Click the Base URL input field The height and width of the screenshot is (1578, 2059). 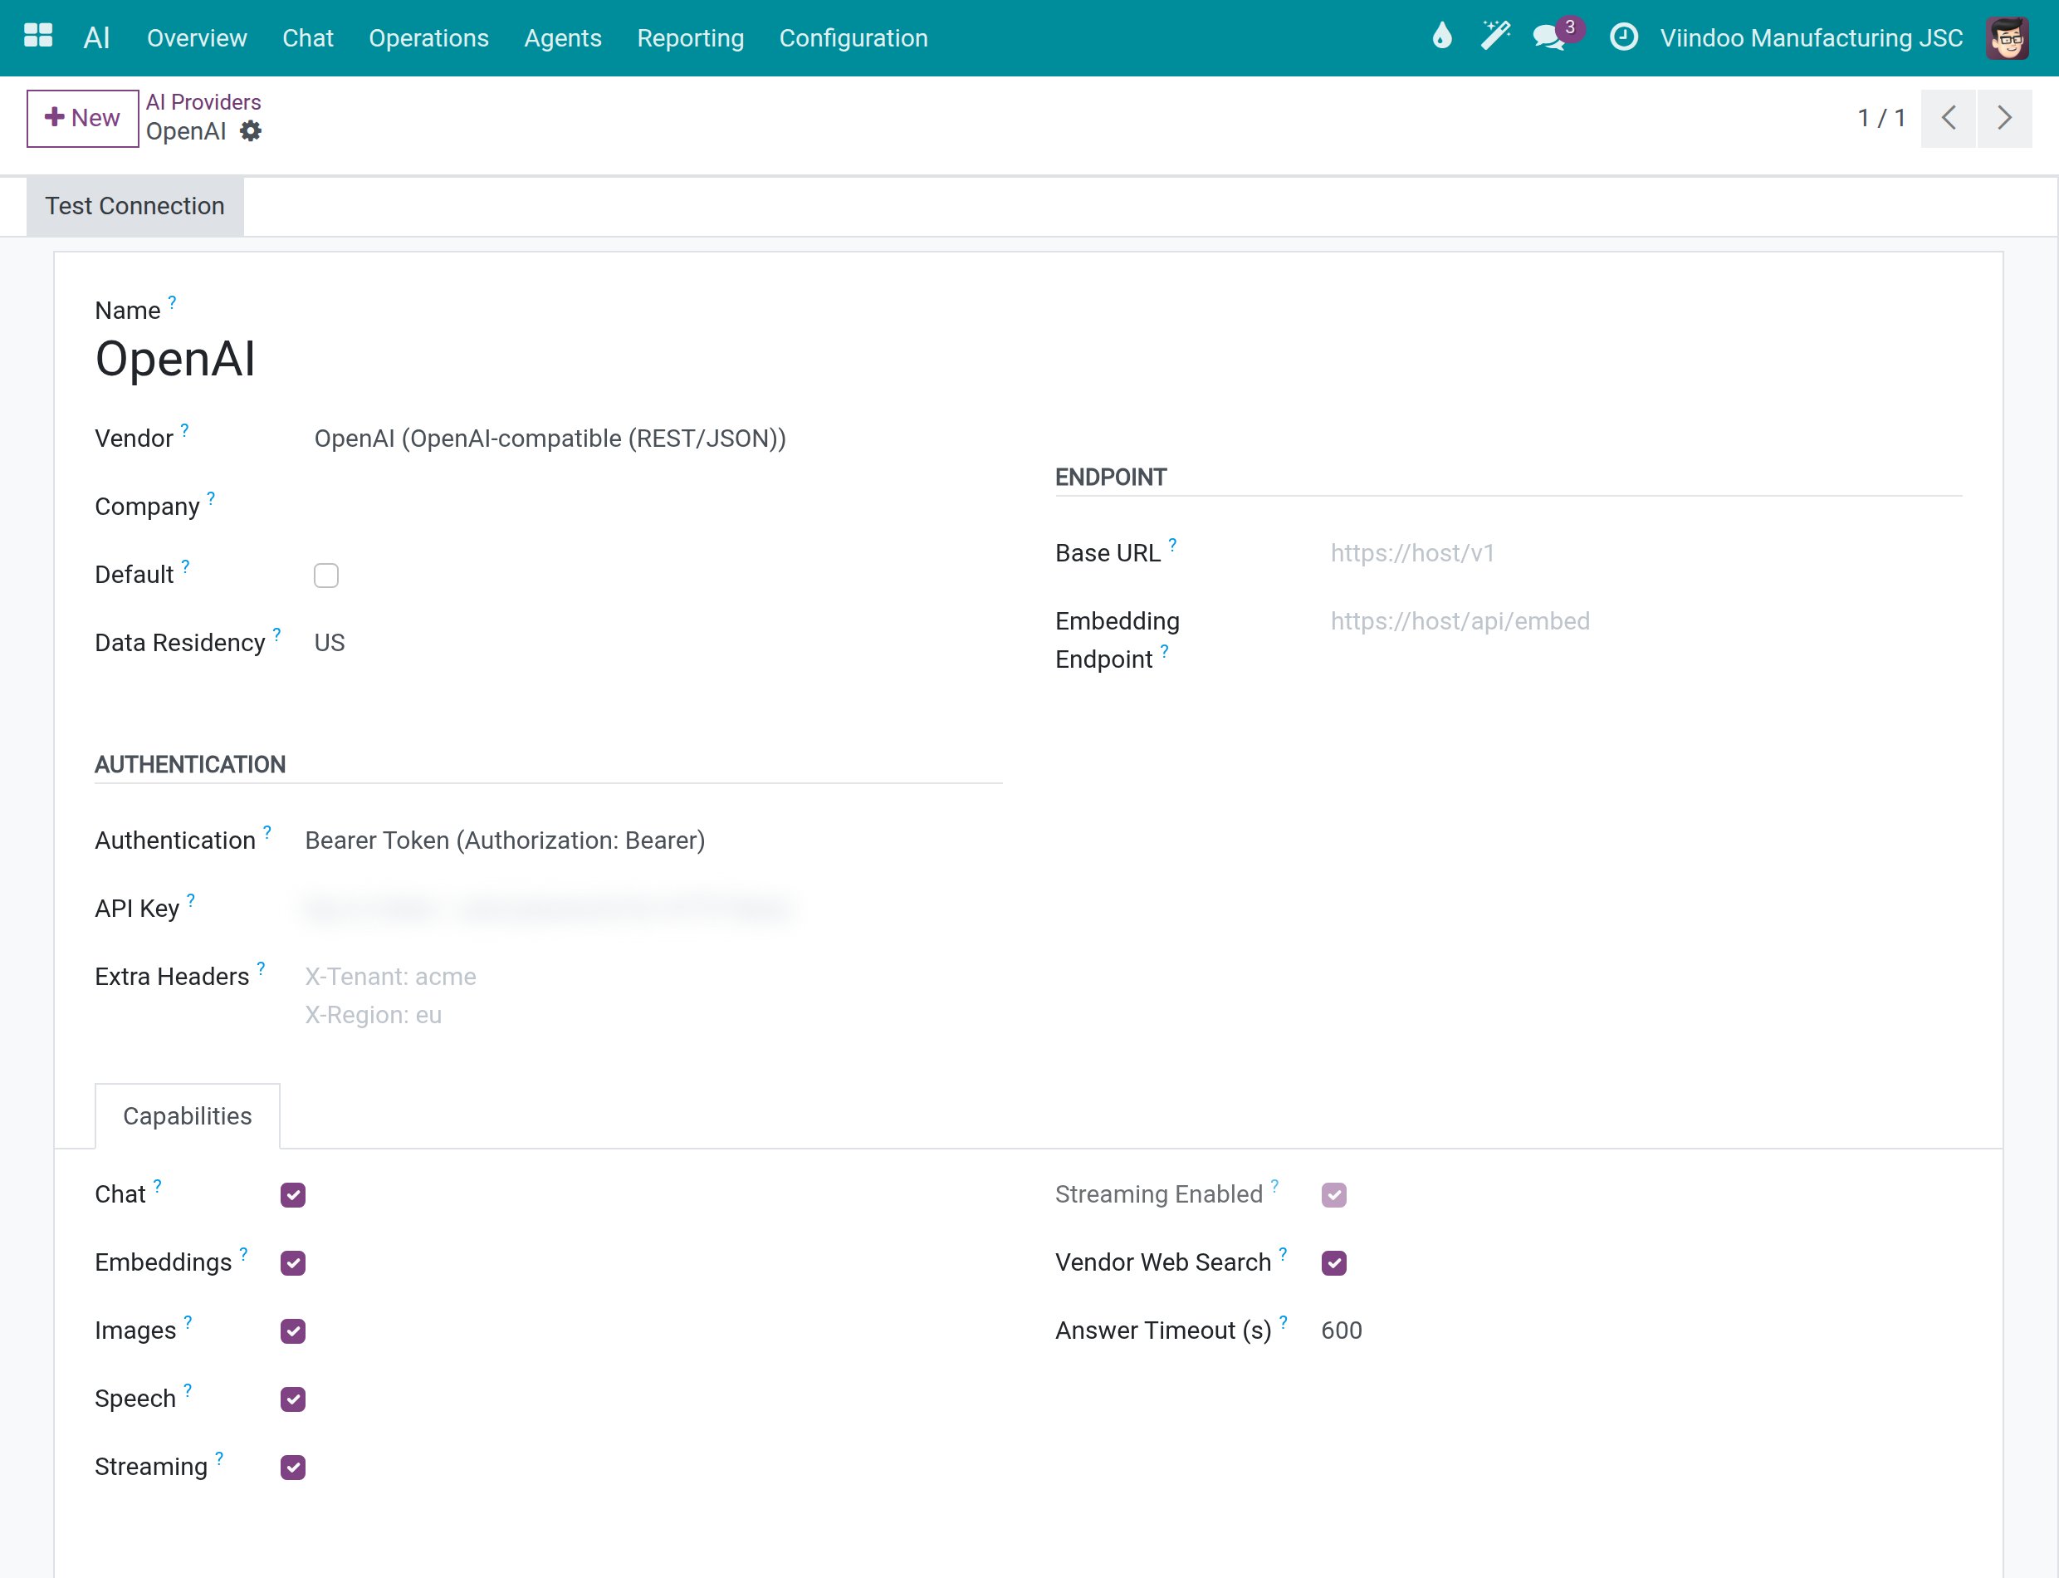(x=1645, y=553)
